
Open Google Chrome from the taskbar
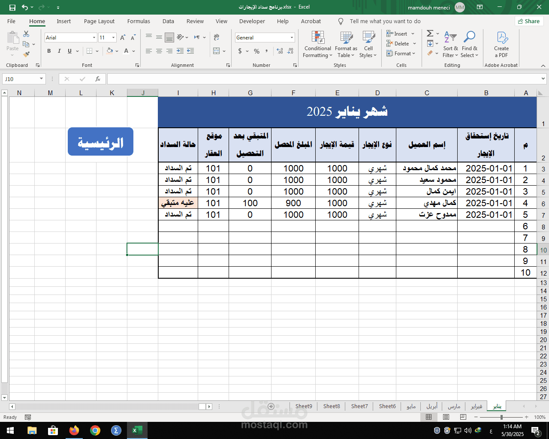tap(95, 430)
